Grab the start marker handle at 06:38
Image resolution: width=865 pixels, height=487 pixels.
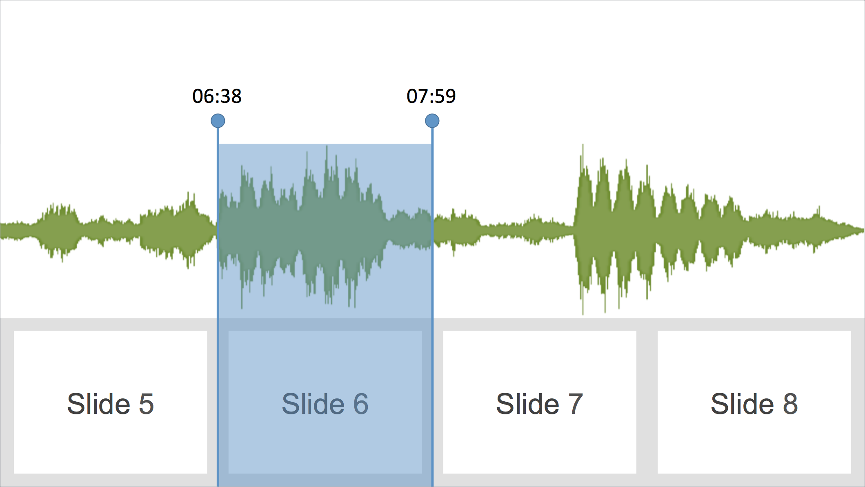(x=218, y=121)
